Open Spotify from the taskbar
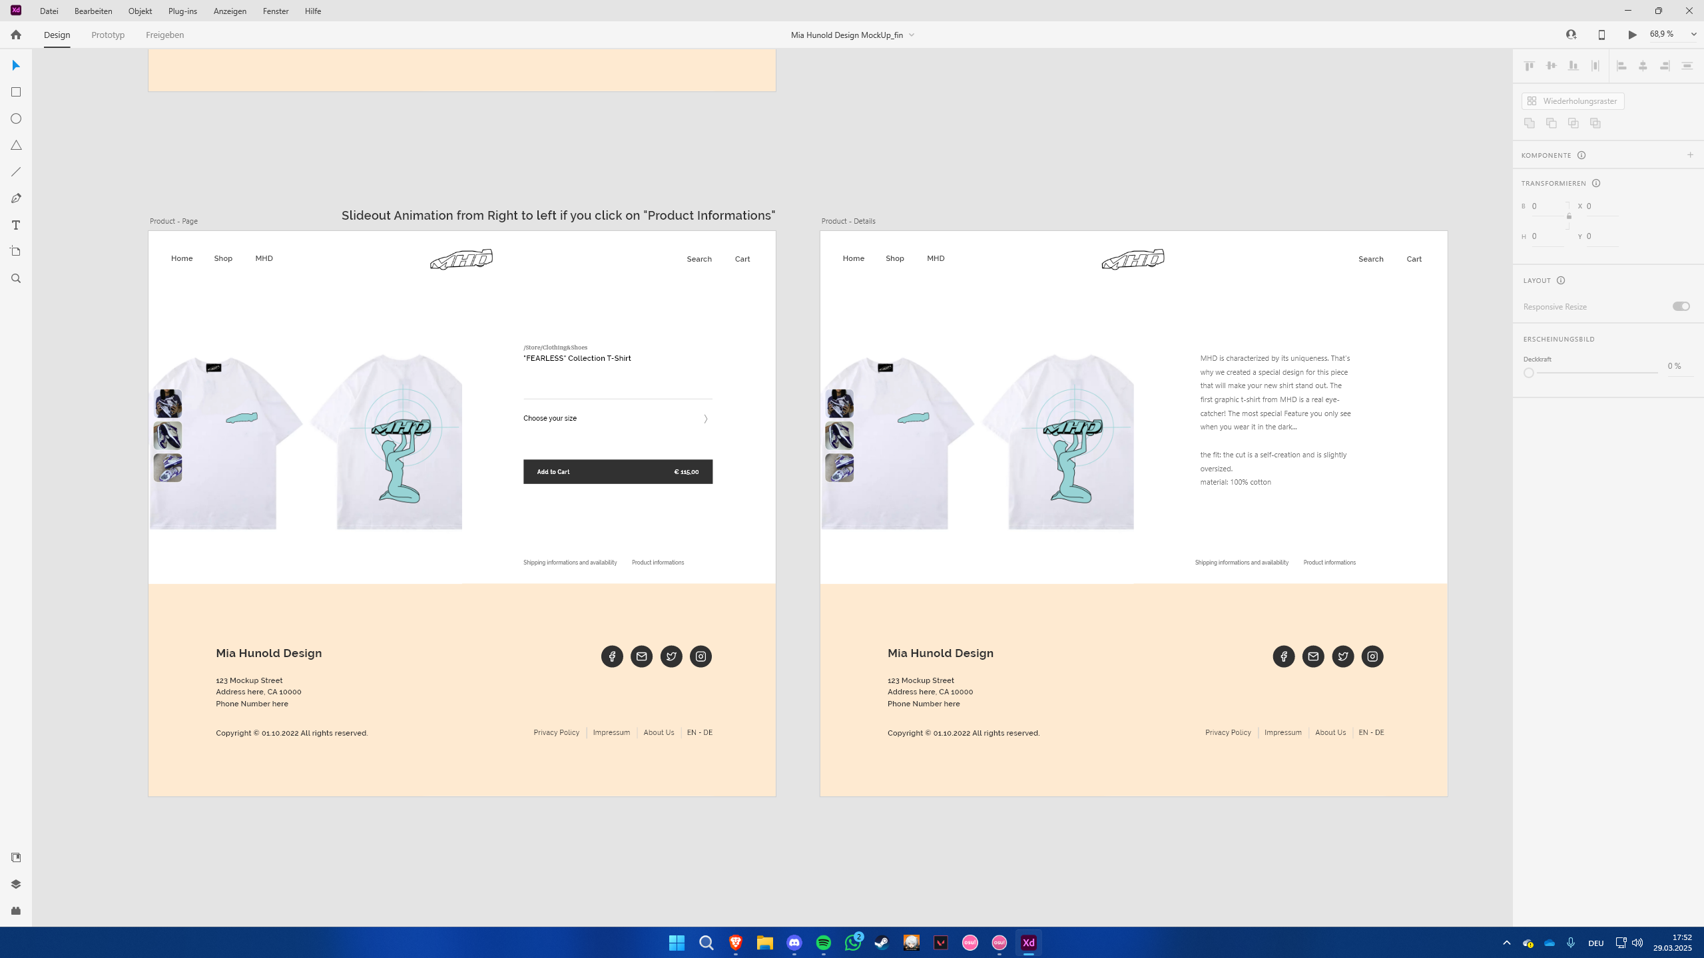Image resolution: width=1704 pixels, height=958 pixels. point(823,943)
